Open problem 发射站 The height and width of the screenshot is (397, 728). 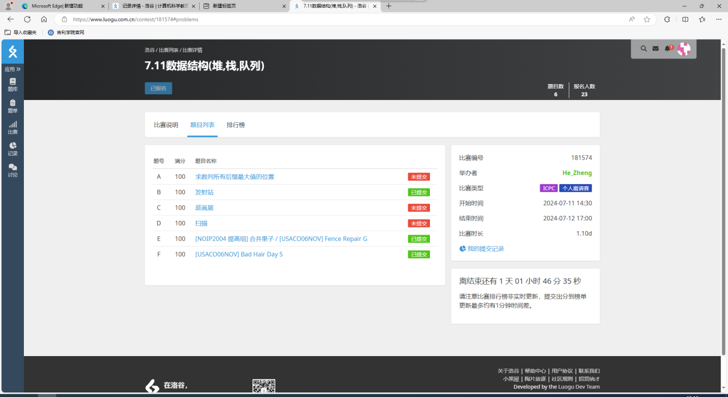click(204, 193)
